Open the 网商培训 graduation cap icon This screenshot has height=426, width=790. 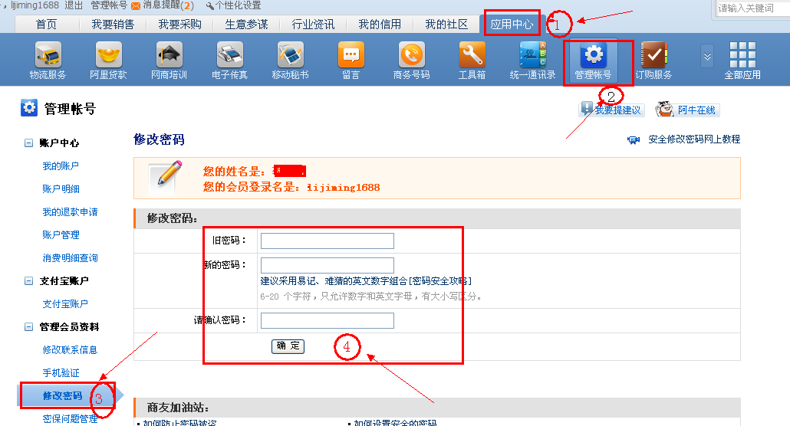pos(169,55)
